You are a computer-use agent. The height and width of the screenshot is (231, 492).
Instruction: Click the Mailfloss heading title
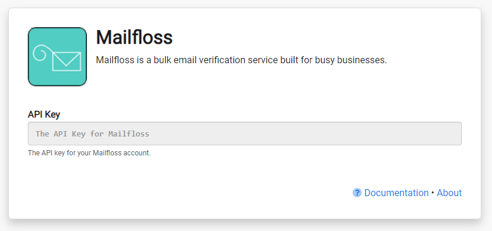(134, 37)
